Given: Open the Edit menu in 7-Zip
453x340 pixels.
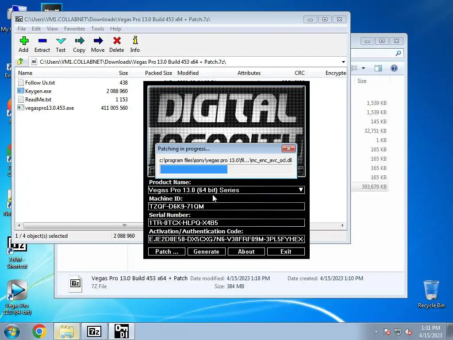Looking at the screenshot, I should [36, 29].
